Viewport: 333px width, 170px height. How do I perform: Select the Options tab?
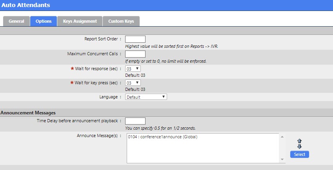click(44, 21)
